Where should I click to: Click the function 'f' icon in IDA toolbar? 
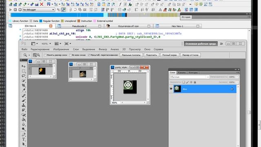[120, 4]
